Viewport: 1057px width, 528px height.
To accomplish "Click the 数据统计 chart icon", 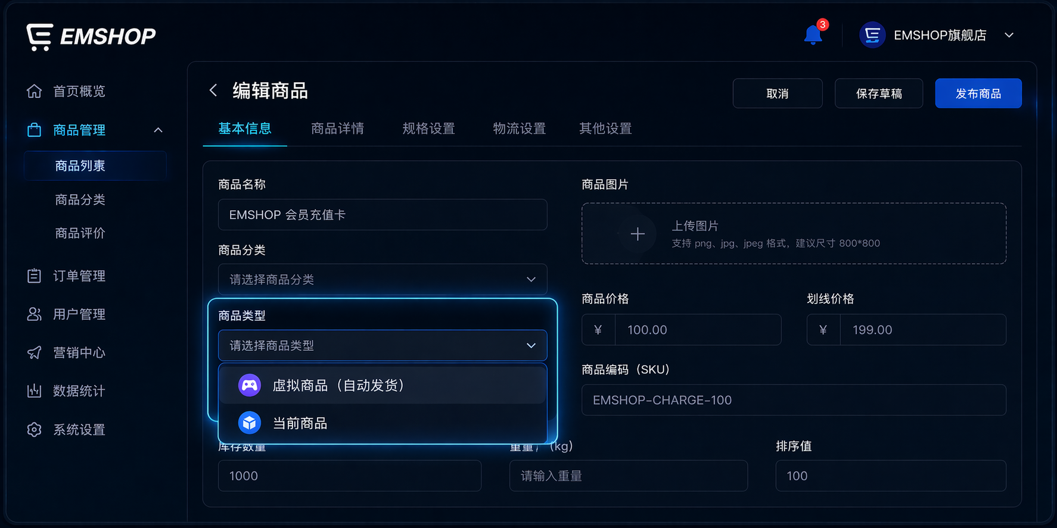I will click(35, 391).
